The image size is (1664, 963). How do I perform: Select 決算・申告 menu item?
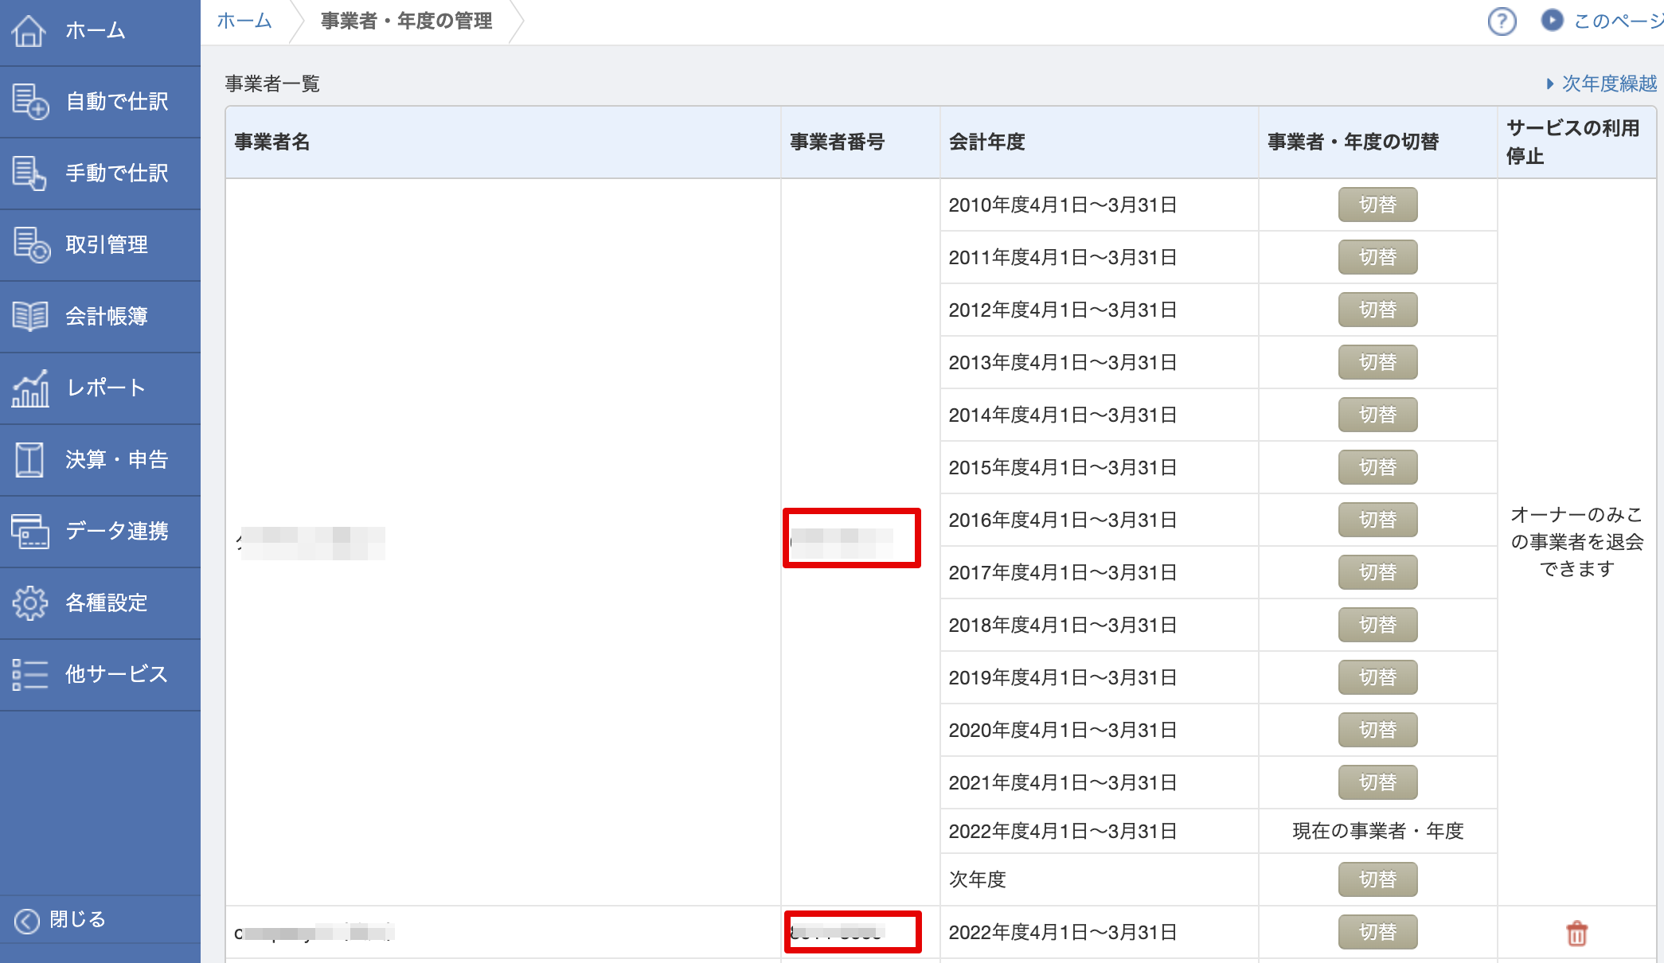116,460
